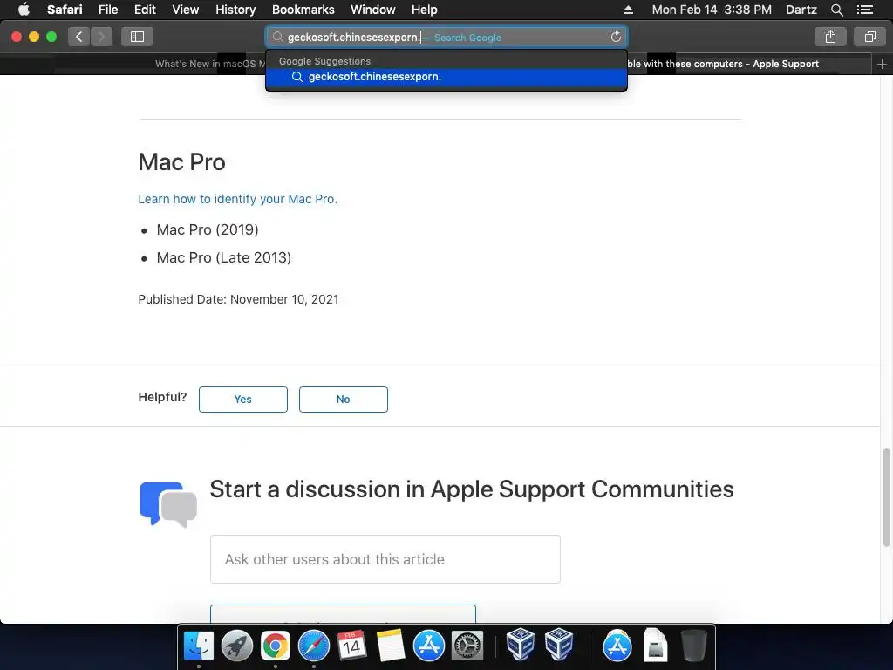Click the page vertical scrollbar thumb
This screenshot has width=893, height=670.
(886, 497)
